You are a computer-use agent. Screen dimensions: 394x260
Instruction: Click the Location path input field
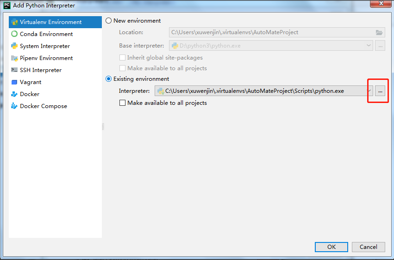point(277,32)
